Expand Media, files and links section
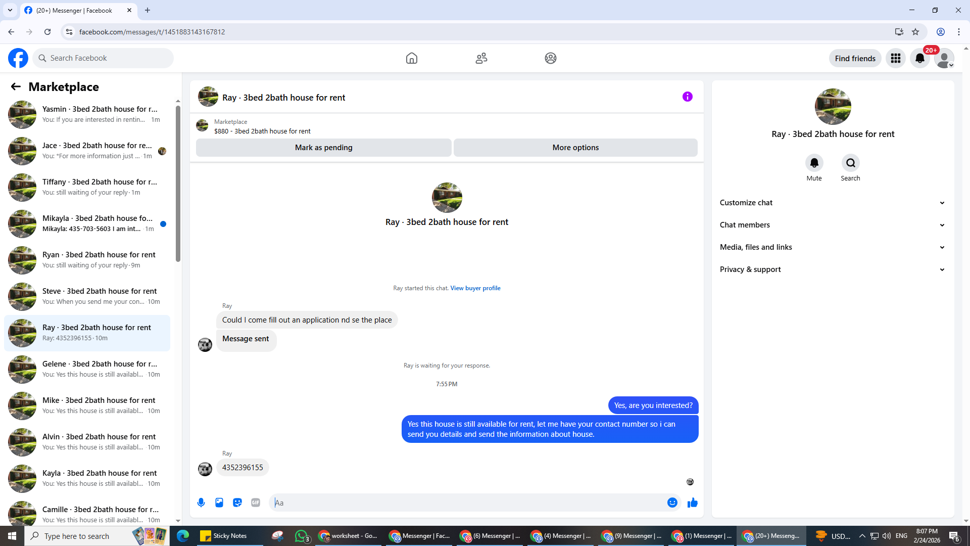The width and height of the screenshot is (970, 546). (833, 247)
